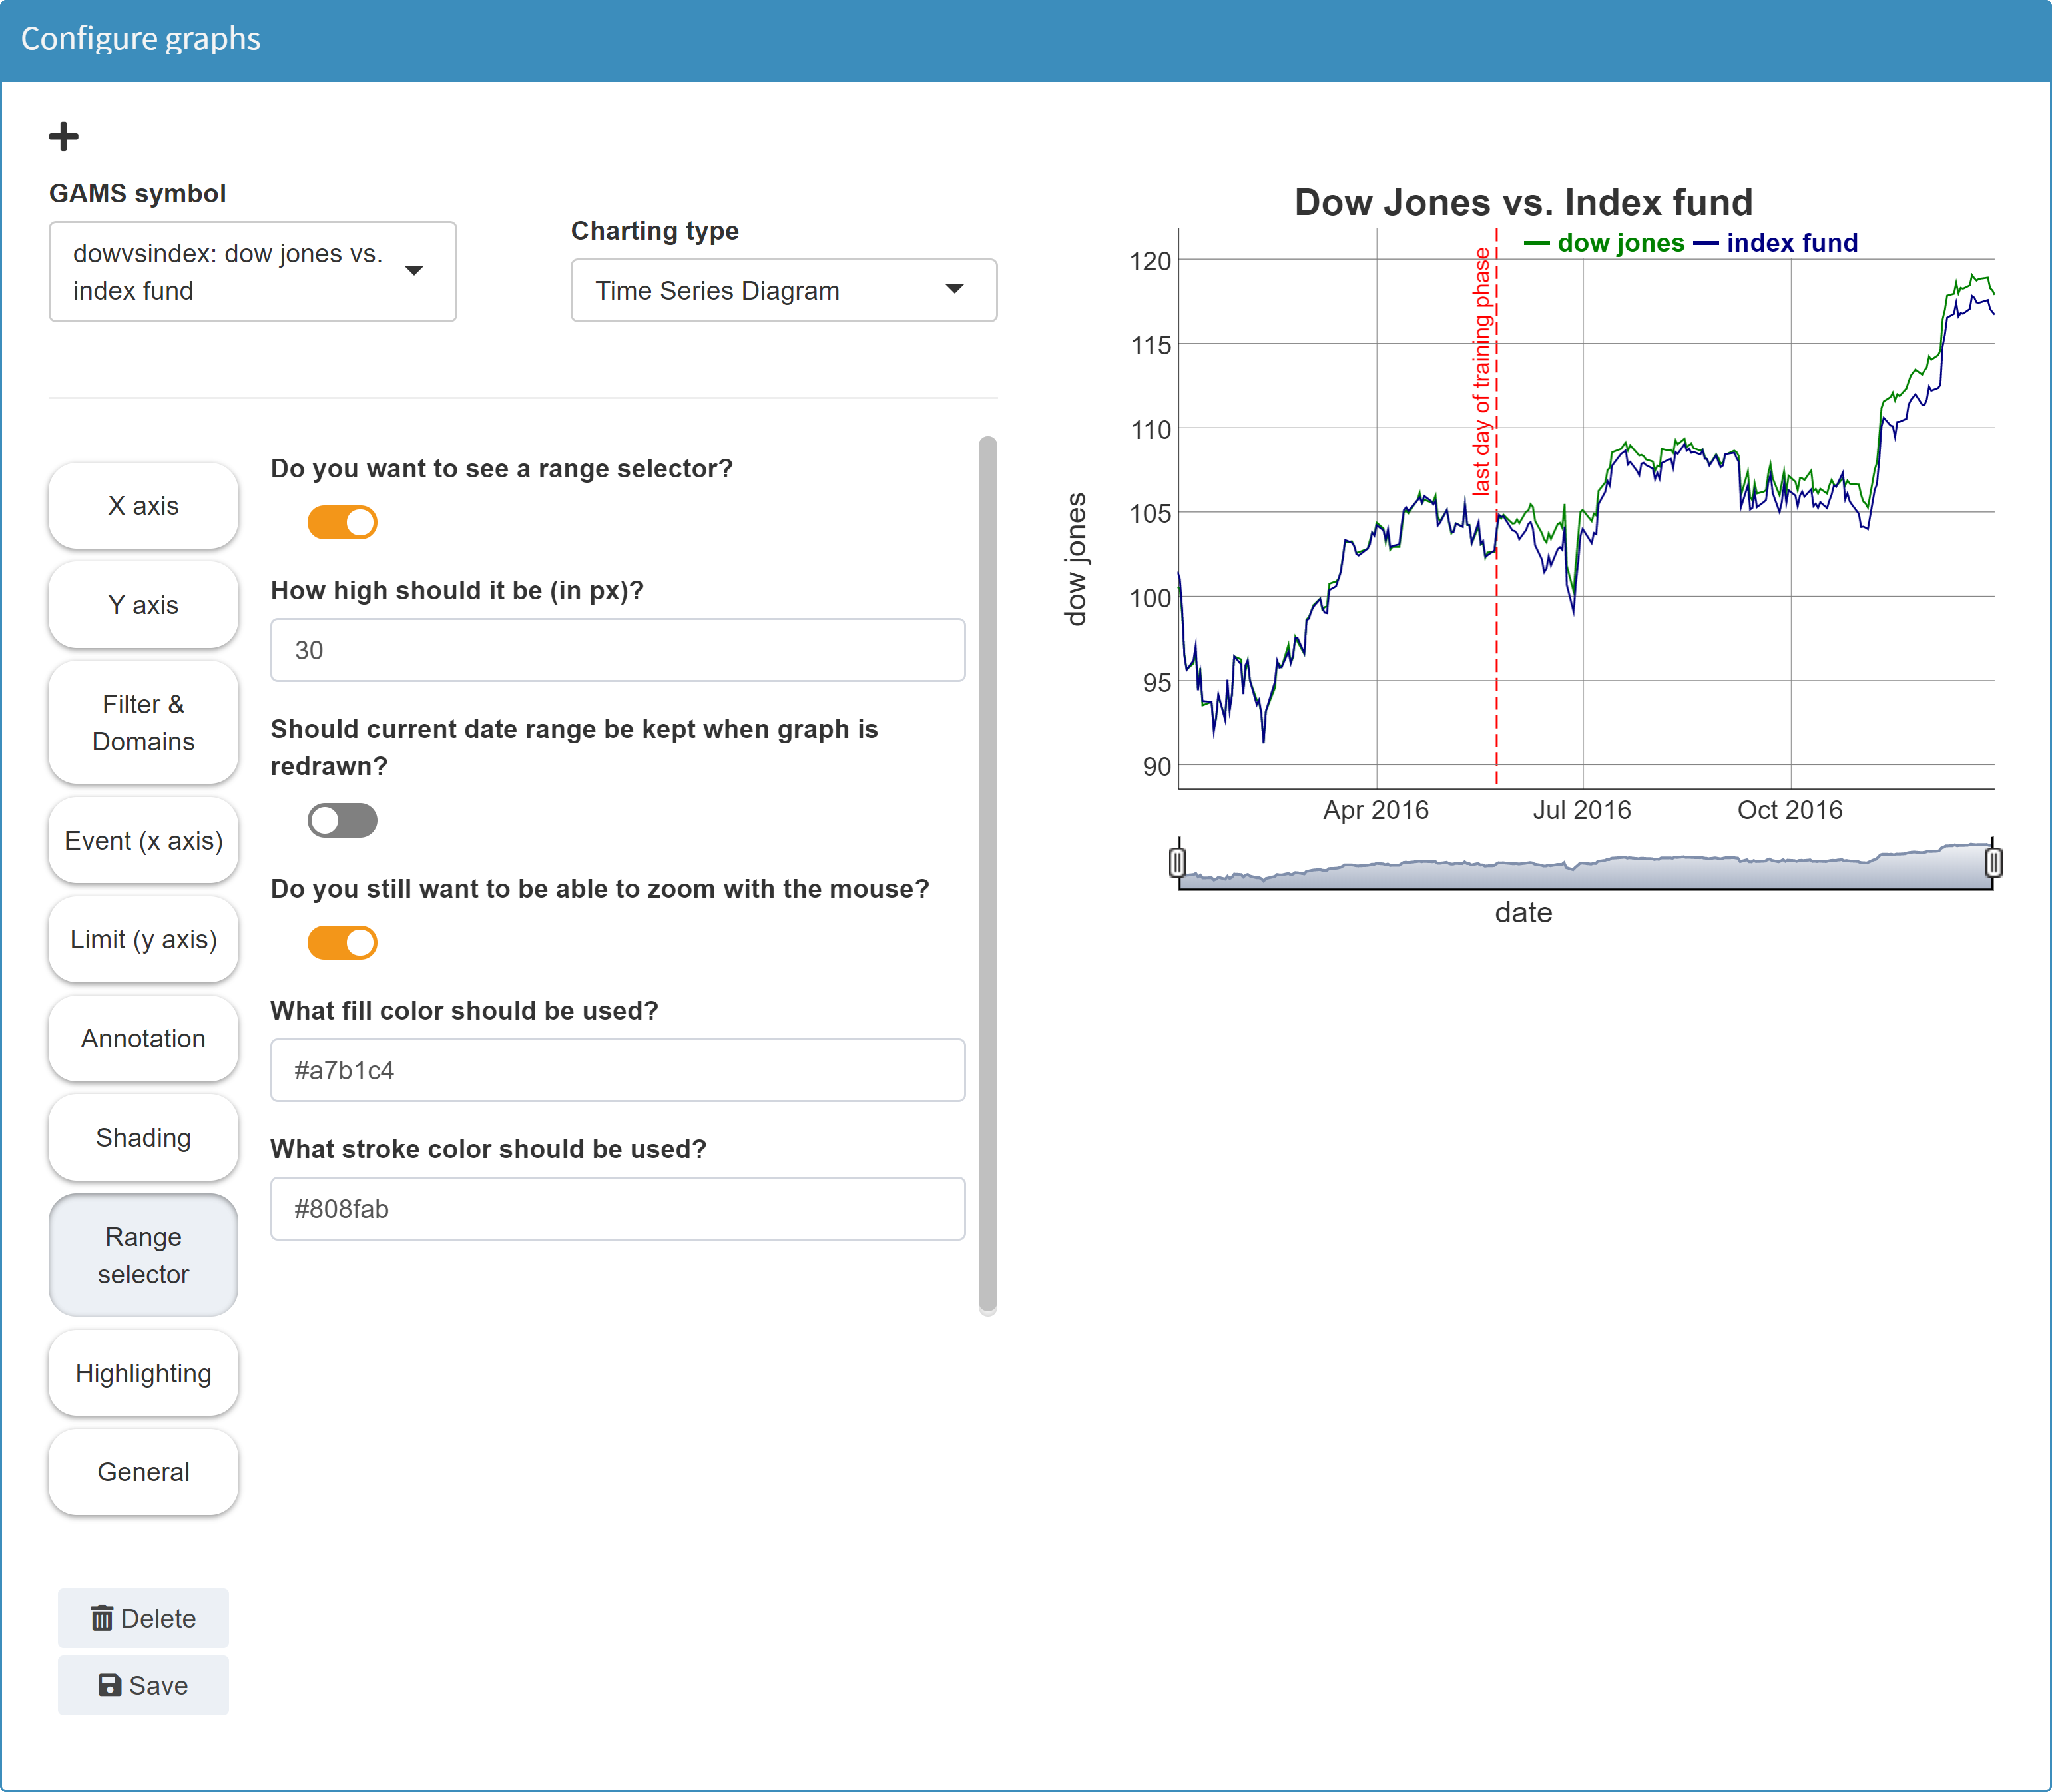Click left range selector handle
The image size is (2052, 1792).
[1178, 862]
